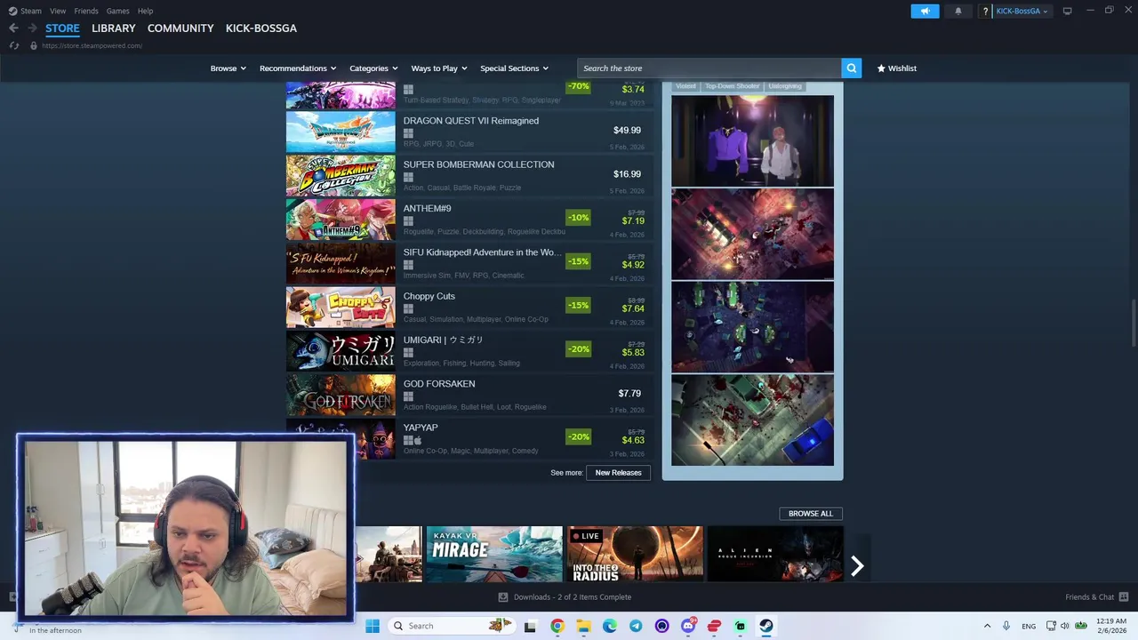Expand the Special Sections dropdown
The height and width of the screenshot is (640, 1138).
(514, 68)
